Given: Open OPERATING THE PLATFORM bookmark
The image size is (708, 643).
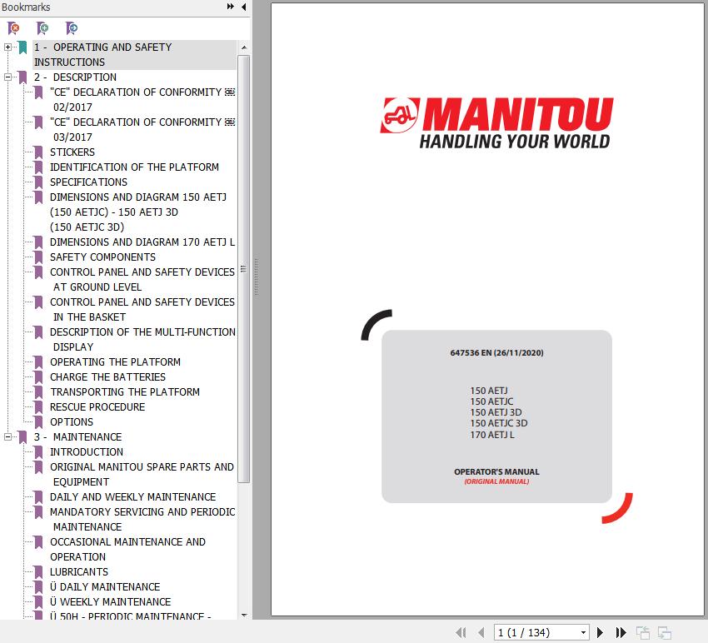Looking at the screenshot, I should [115, 362].
